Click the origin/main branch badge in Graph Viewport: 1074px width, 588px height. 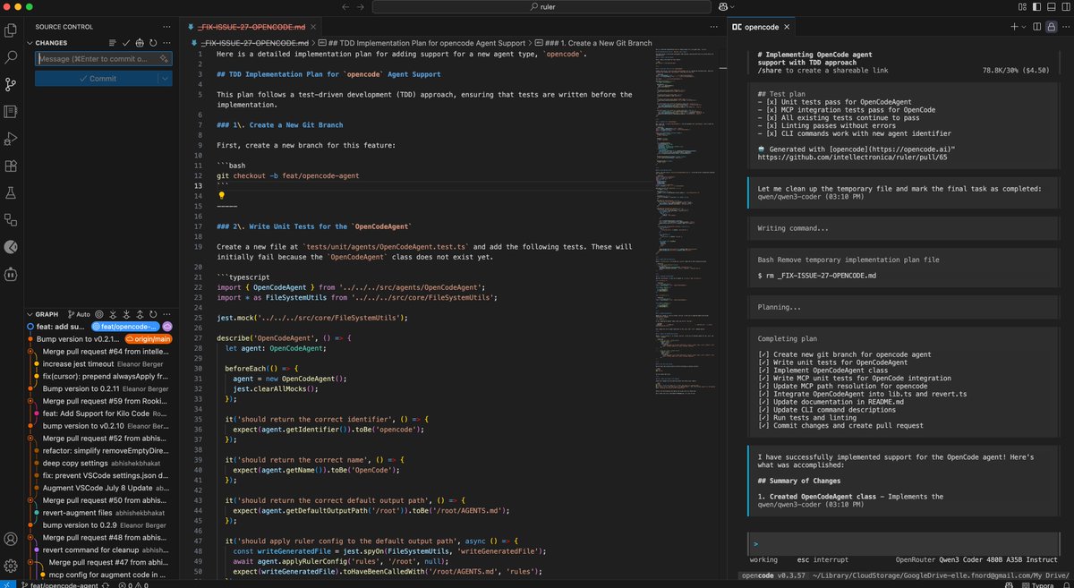pyautogui.click(x=148, y=339)
